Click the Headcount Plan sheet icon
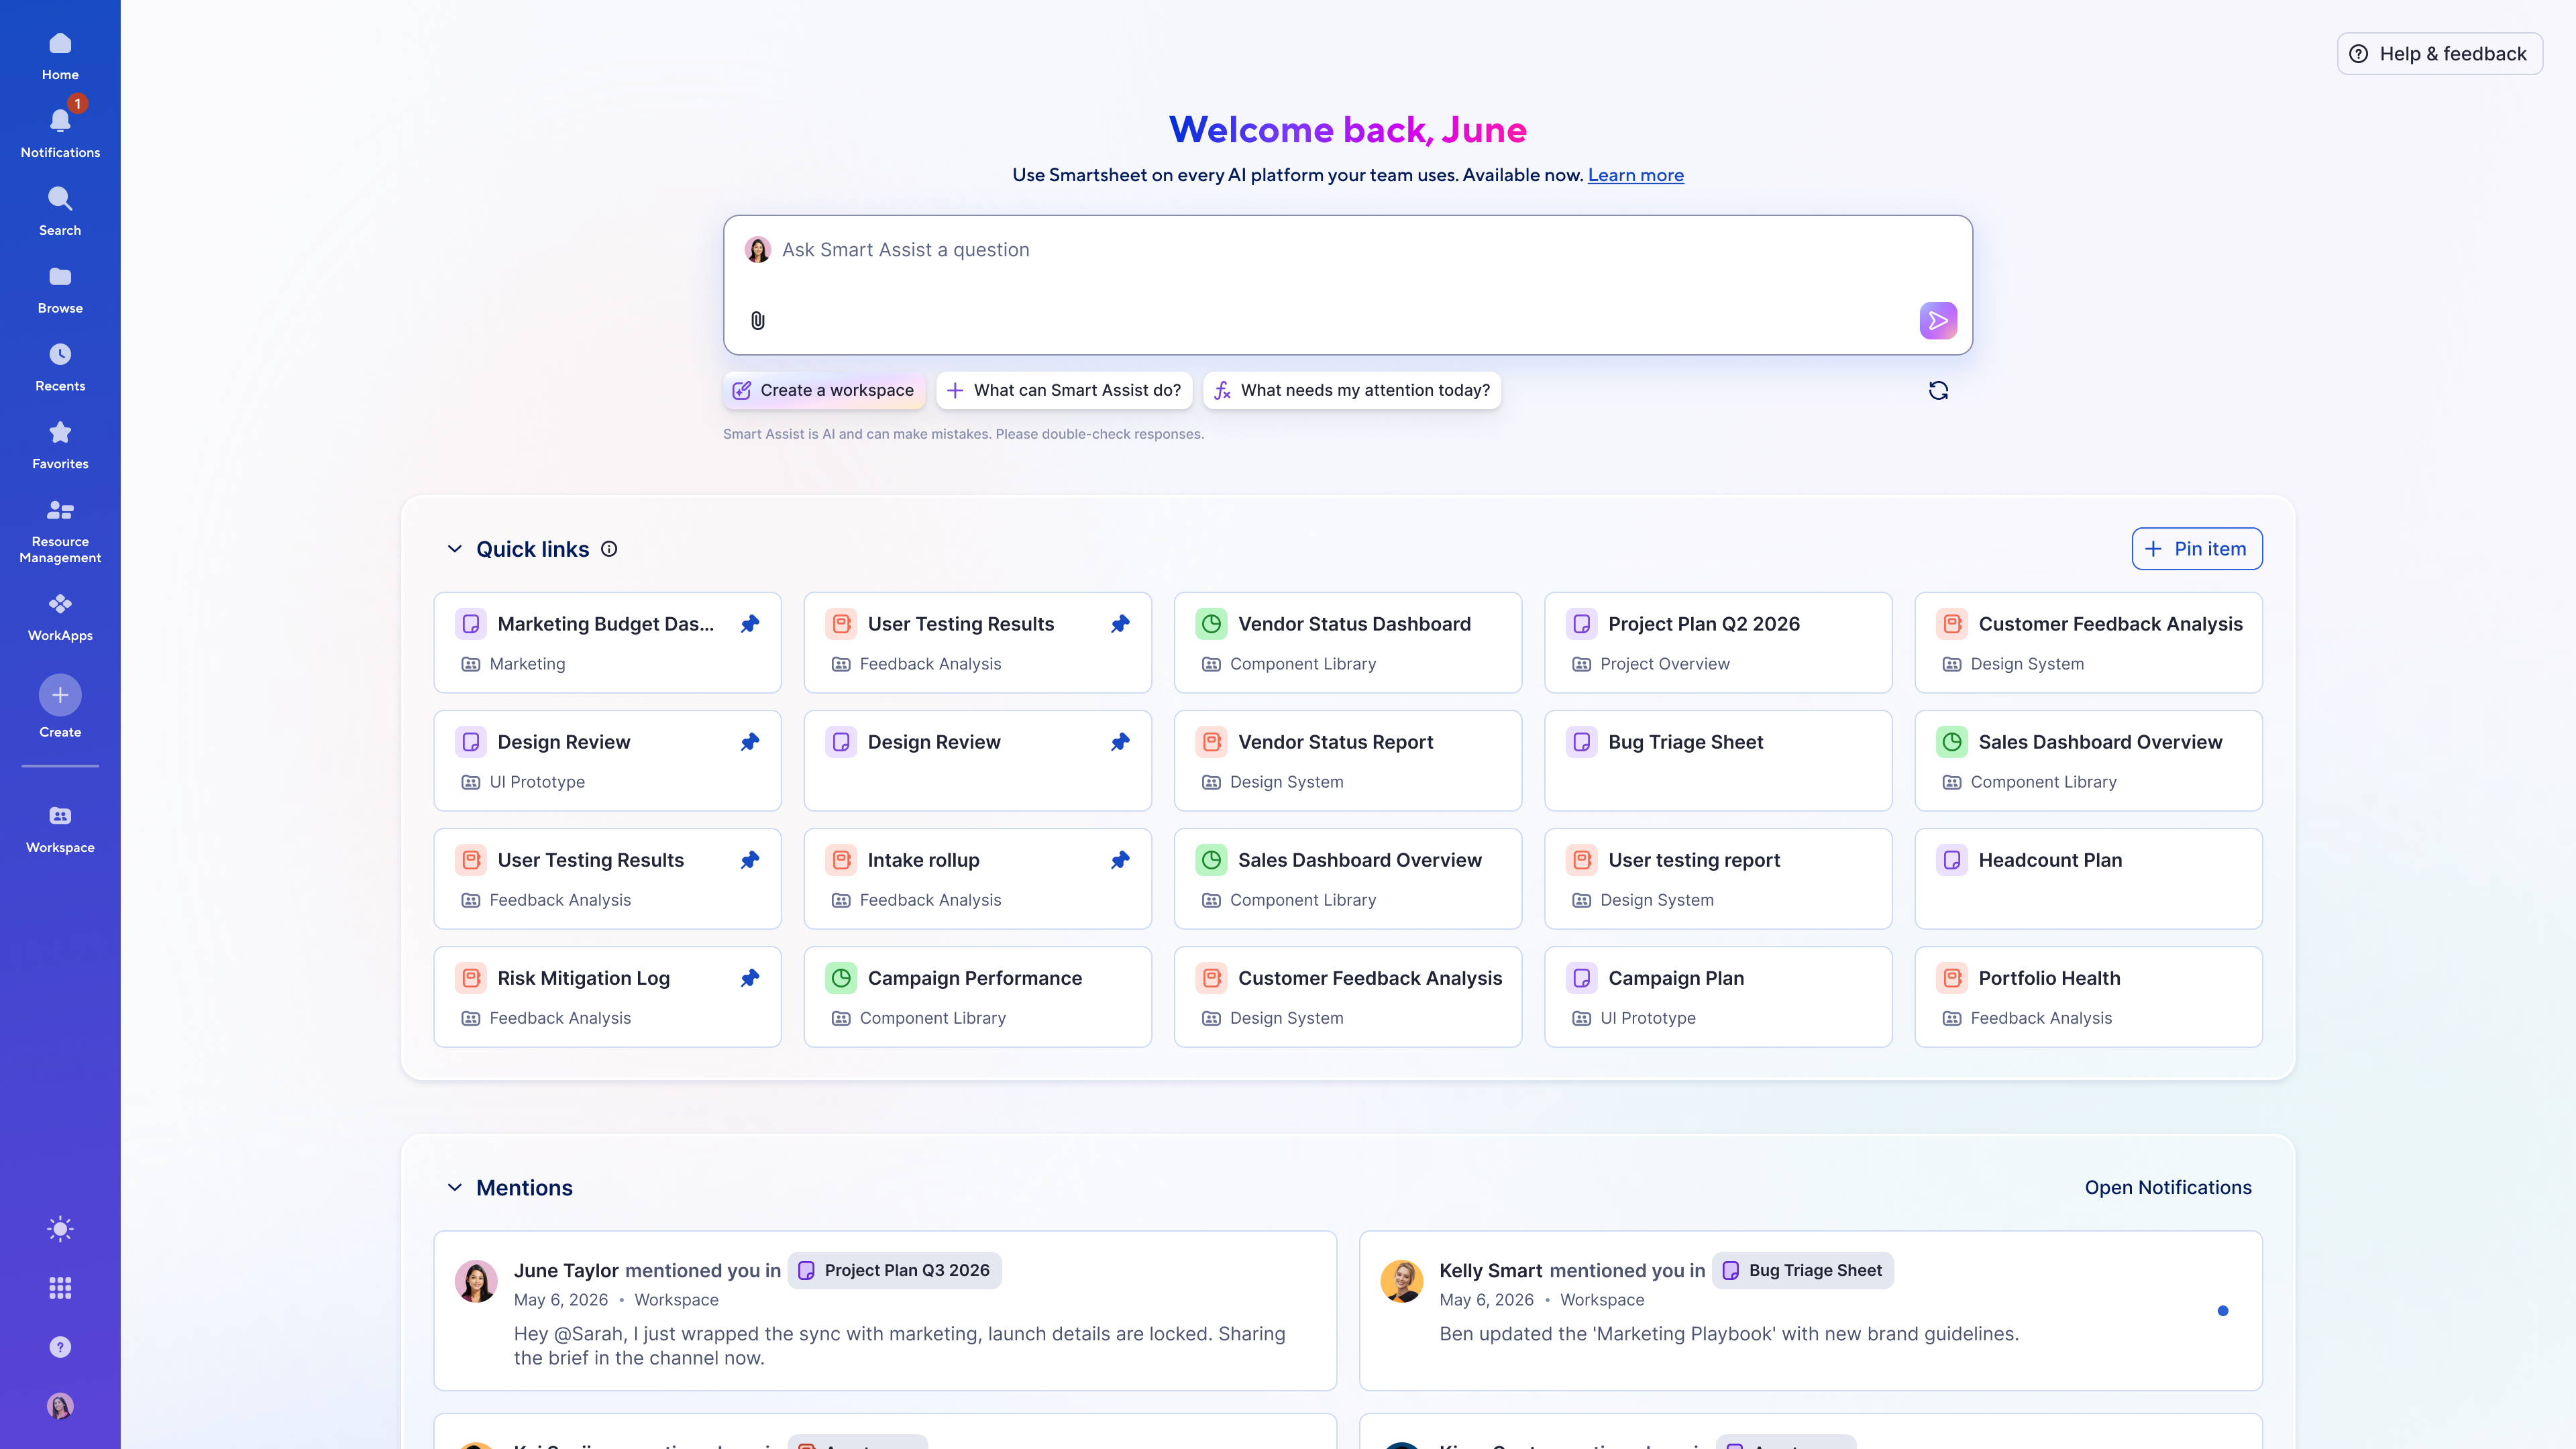The width and height of the screenshot is (2576, 1449). pos(1952,860)
